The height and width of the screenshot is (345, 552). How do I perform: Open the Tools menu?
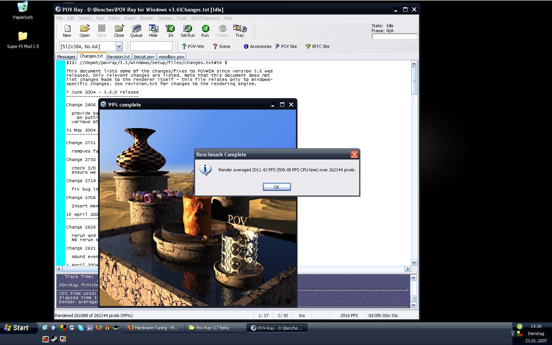pos(181,18)
